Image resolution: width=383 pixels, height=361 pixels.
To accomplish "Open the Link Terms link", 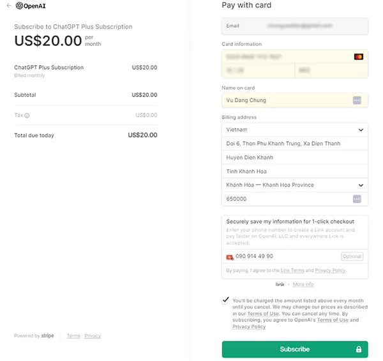I will (x=292, y=270).
